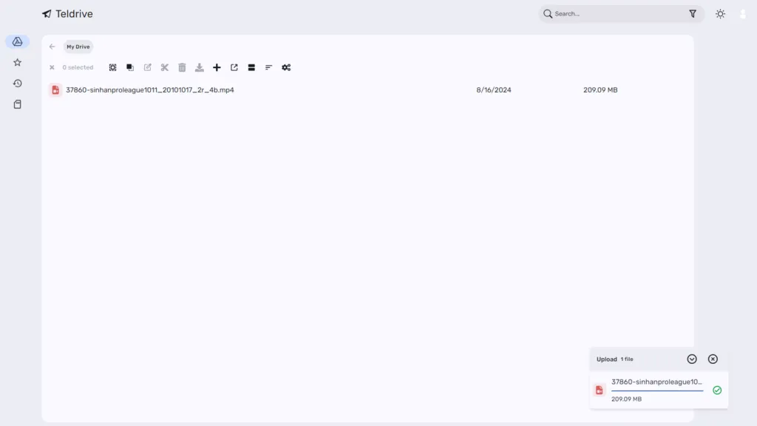Download files using the download toolbar icon

pyautogui.click(x=199, y=67)
